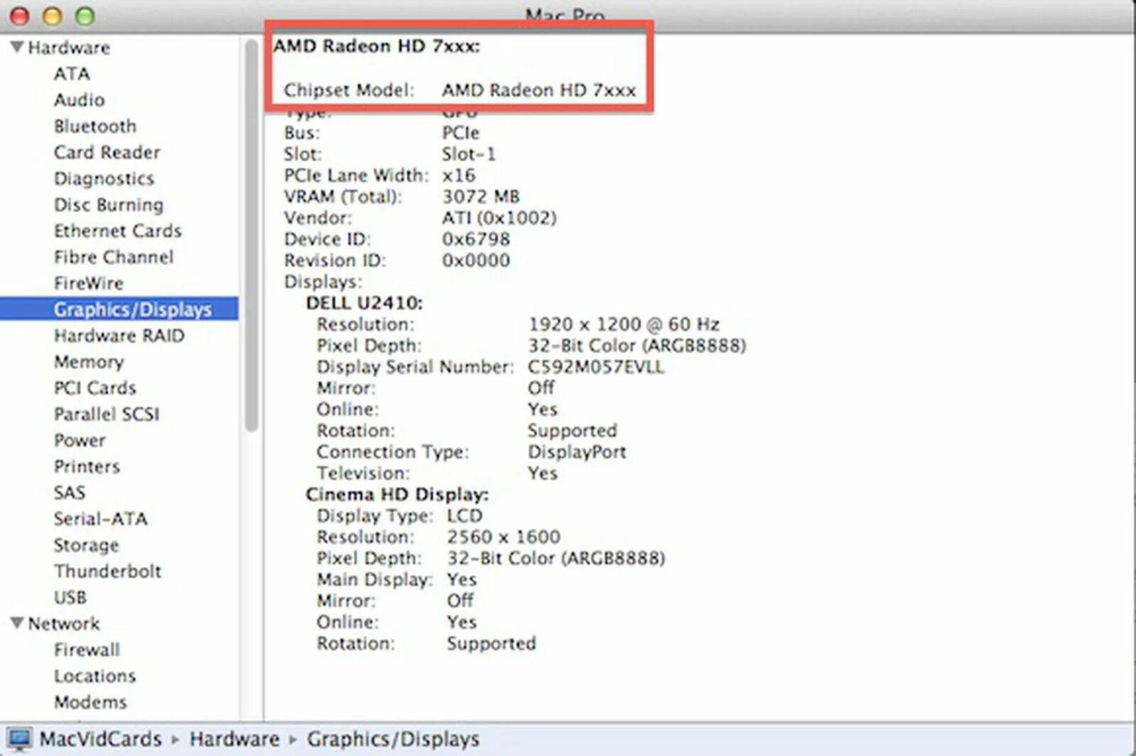Screen dimensions: 1136x756
Task: Click the Vendor value ATI (0x1002)
Action: click(x=499, y=218)
